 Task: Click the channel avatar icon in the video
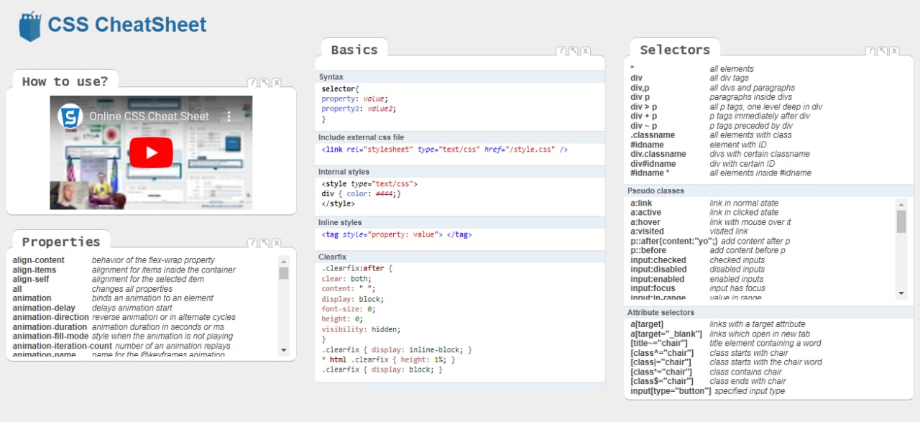70,116
